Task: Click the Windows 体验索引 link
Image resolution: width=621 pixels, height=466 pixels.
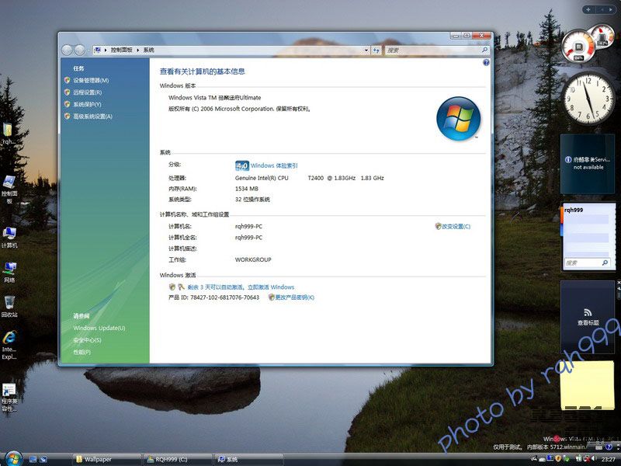Action: (x=274, y=165)
